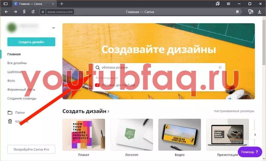
Task: Clear the search with the X icon
Action: pyautogui.click(x=220, y=68)
